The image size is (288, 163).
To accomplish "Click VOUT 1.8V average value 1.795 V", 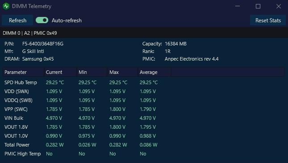I will click(148, 127).
